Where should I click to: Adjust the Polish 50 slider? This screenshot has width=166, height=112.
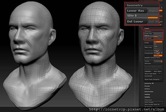click(x=157, y=53)
